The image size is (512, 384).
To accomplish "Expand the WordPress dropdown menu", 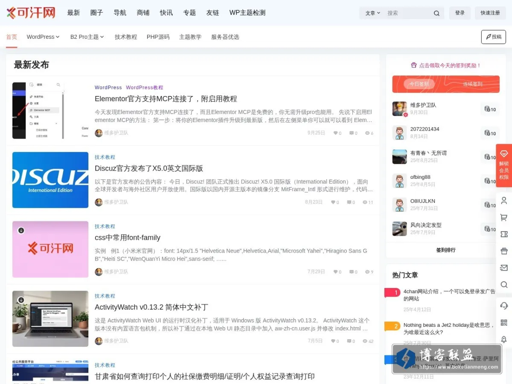I will [x=43, y=37].
